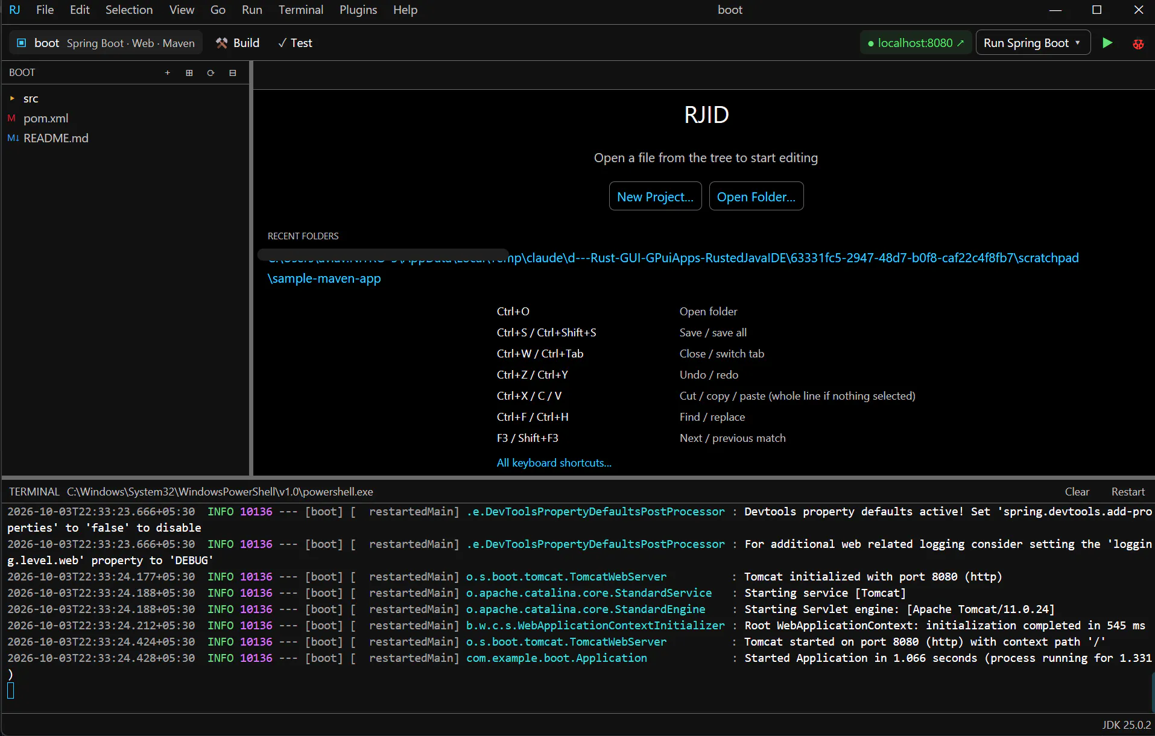Click the plus icon in BOOT header
Viewport: 1155px width, 736px height.
click(x=168, y=72)
